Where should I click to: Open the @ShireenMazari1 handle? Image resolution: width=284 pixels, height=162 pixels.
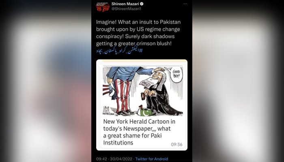click(126, 9)
